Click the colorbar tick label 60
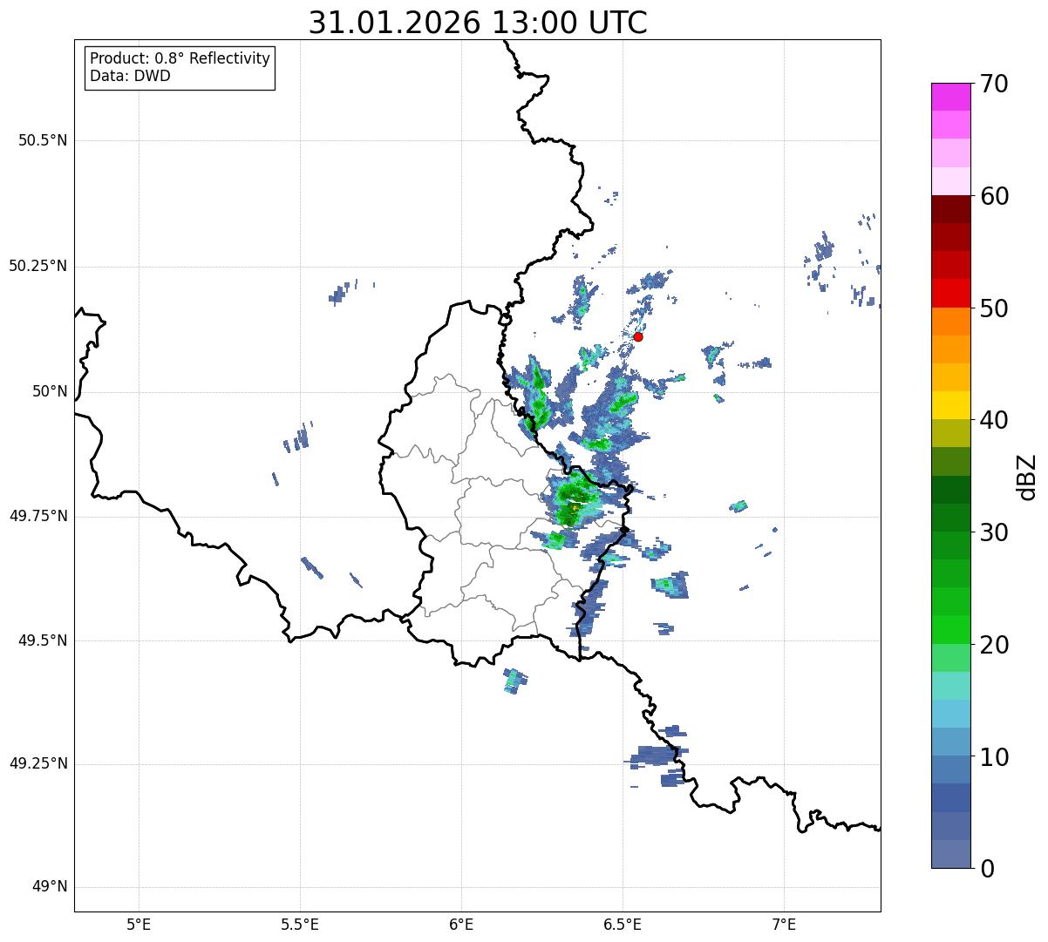1048x942 pixels. pyautogui.click(x=994, y=196)
